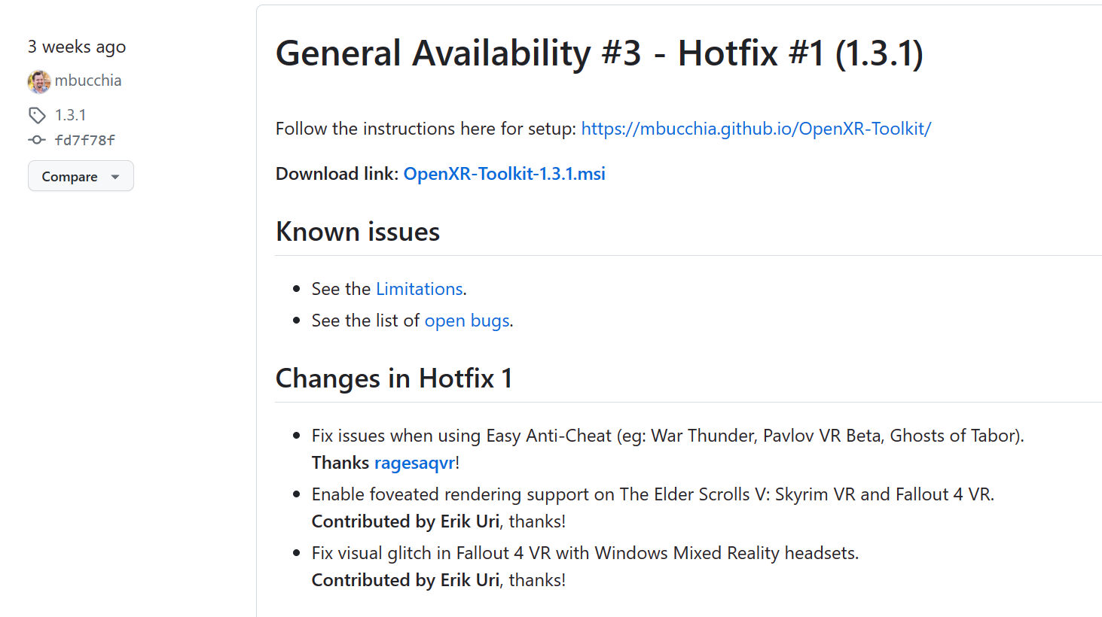Viewport: 1102px width, 617px height.
Task: Click the Easy Anti-Cheat fix bullet text
Action: pyautogui.click(x=667, y=436)
